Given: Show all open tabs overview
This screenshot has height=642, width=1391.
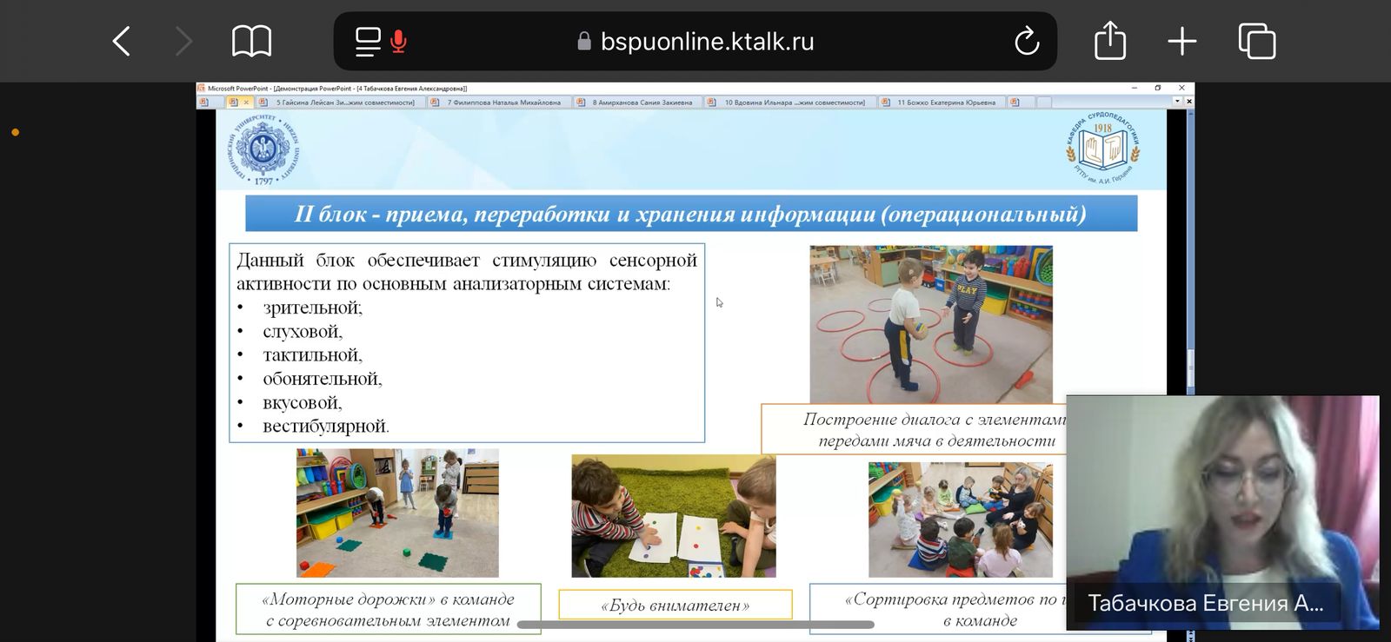Looking at the screenshot, I should pyautogui.click(x=1256, y=42).
